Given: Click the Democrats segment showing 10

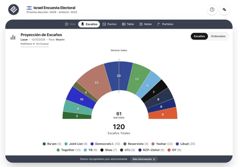Looking at the screenshot, I should (x=81, y=99).
